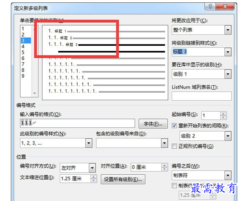Increase the 起始编号 value with up arrow
This screenshot has height=201, width=240.
[223, 114]
